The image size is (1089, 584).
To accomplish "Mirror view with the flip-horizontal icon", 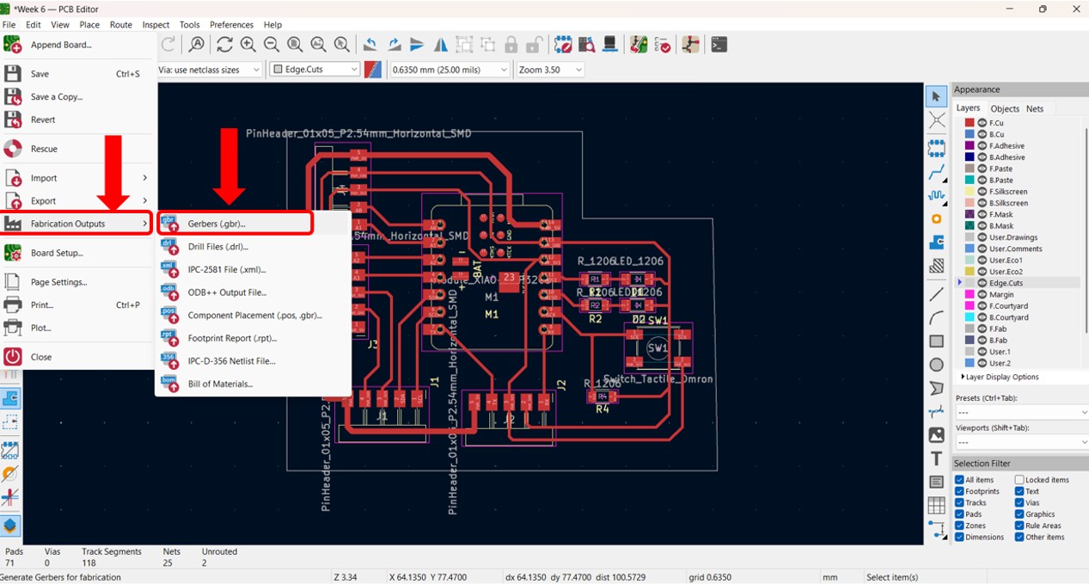I will [440, 45].
